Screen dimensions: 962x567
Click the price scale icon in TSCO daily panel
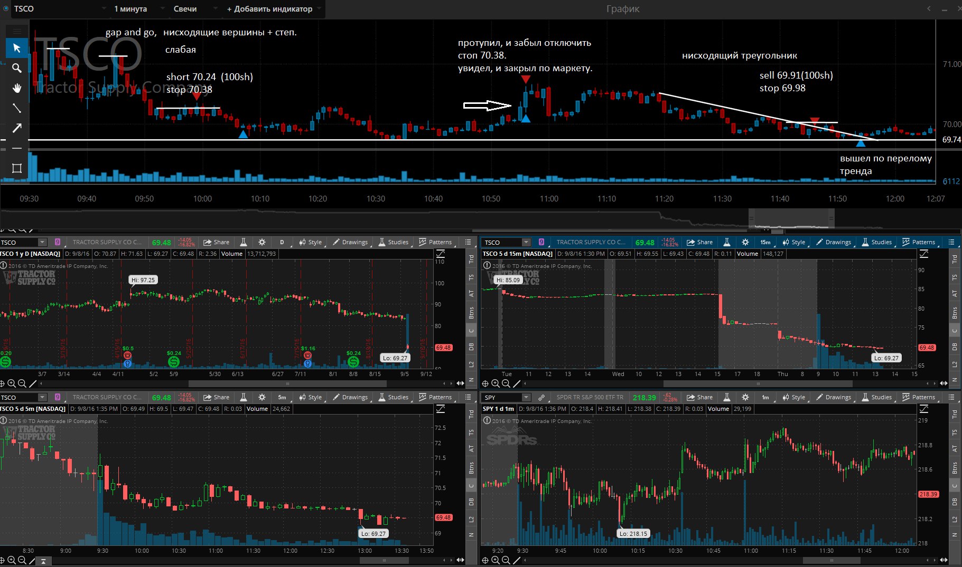[441, 254]
